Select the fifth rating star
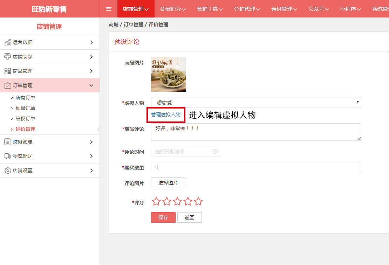The height and width of the screenshot is (265, 389). 198,202
